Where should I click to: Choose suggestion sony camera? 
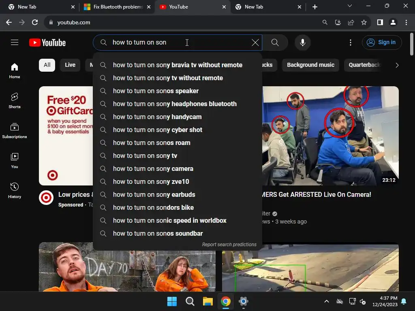point(178,169)
